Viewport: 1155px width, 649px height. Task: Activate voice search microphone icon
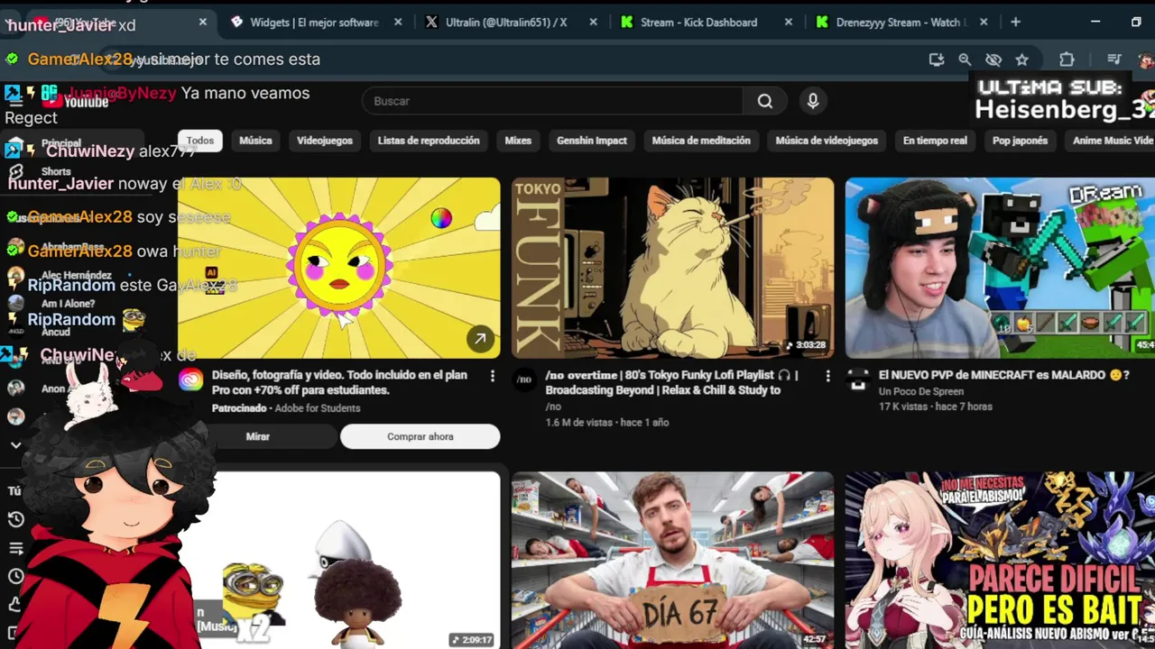pos(813,101)
